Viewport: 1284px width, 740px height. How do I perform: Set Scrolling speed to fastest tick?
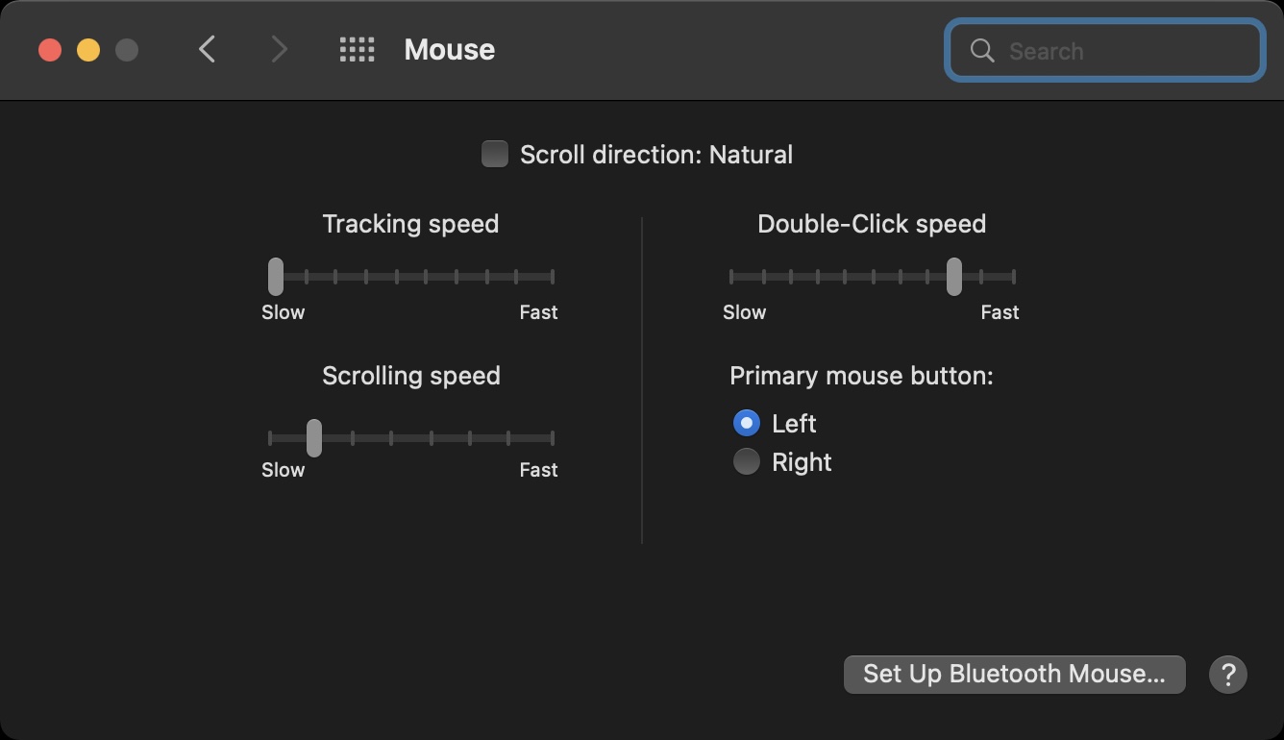pyautogui.click(x=552, y=438)
